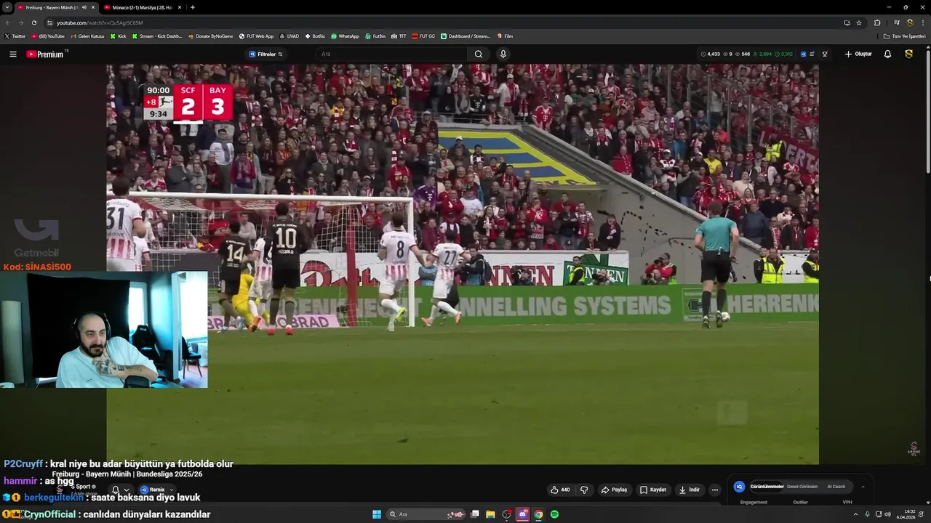Viewport: 931px width, 523px height.
Task: Open the (88) YouTube bookmark
Action: tap(48, 36)
